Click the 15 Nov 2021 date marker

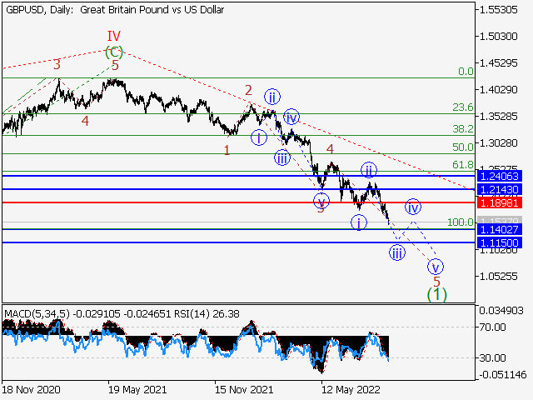tap(244, 389)
